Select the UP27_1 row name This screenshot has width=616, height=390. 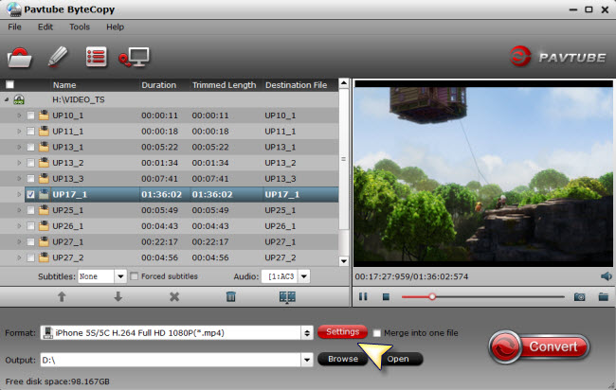67,241
